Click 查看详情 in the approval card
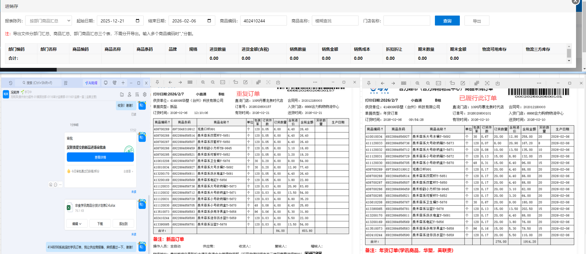 (100, 157)
